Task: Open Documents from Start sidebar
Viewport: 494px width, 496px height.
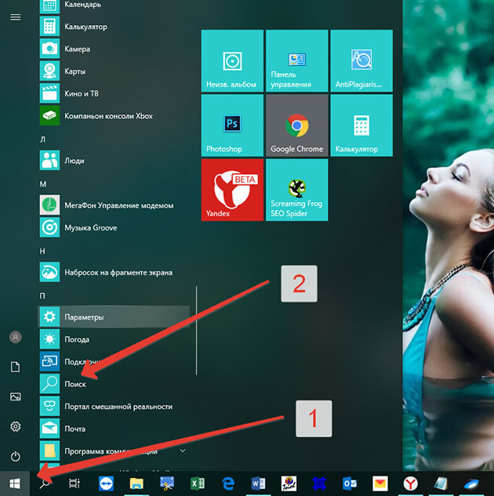Action: 16,367
